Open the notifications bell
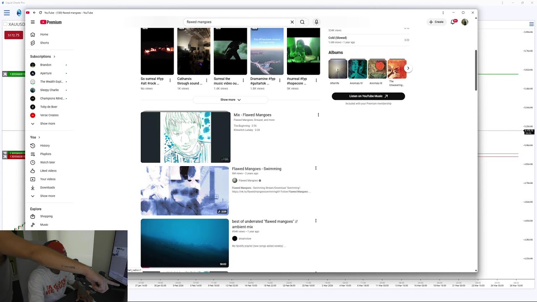Viewport: 537px width, 302px height. tap(453, 22)
